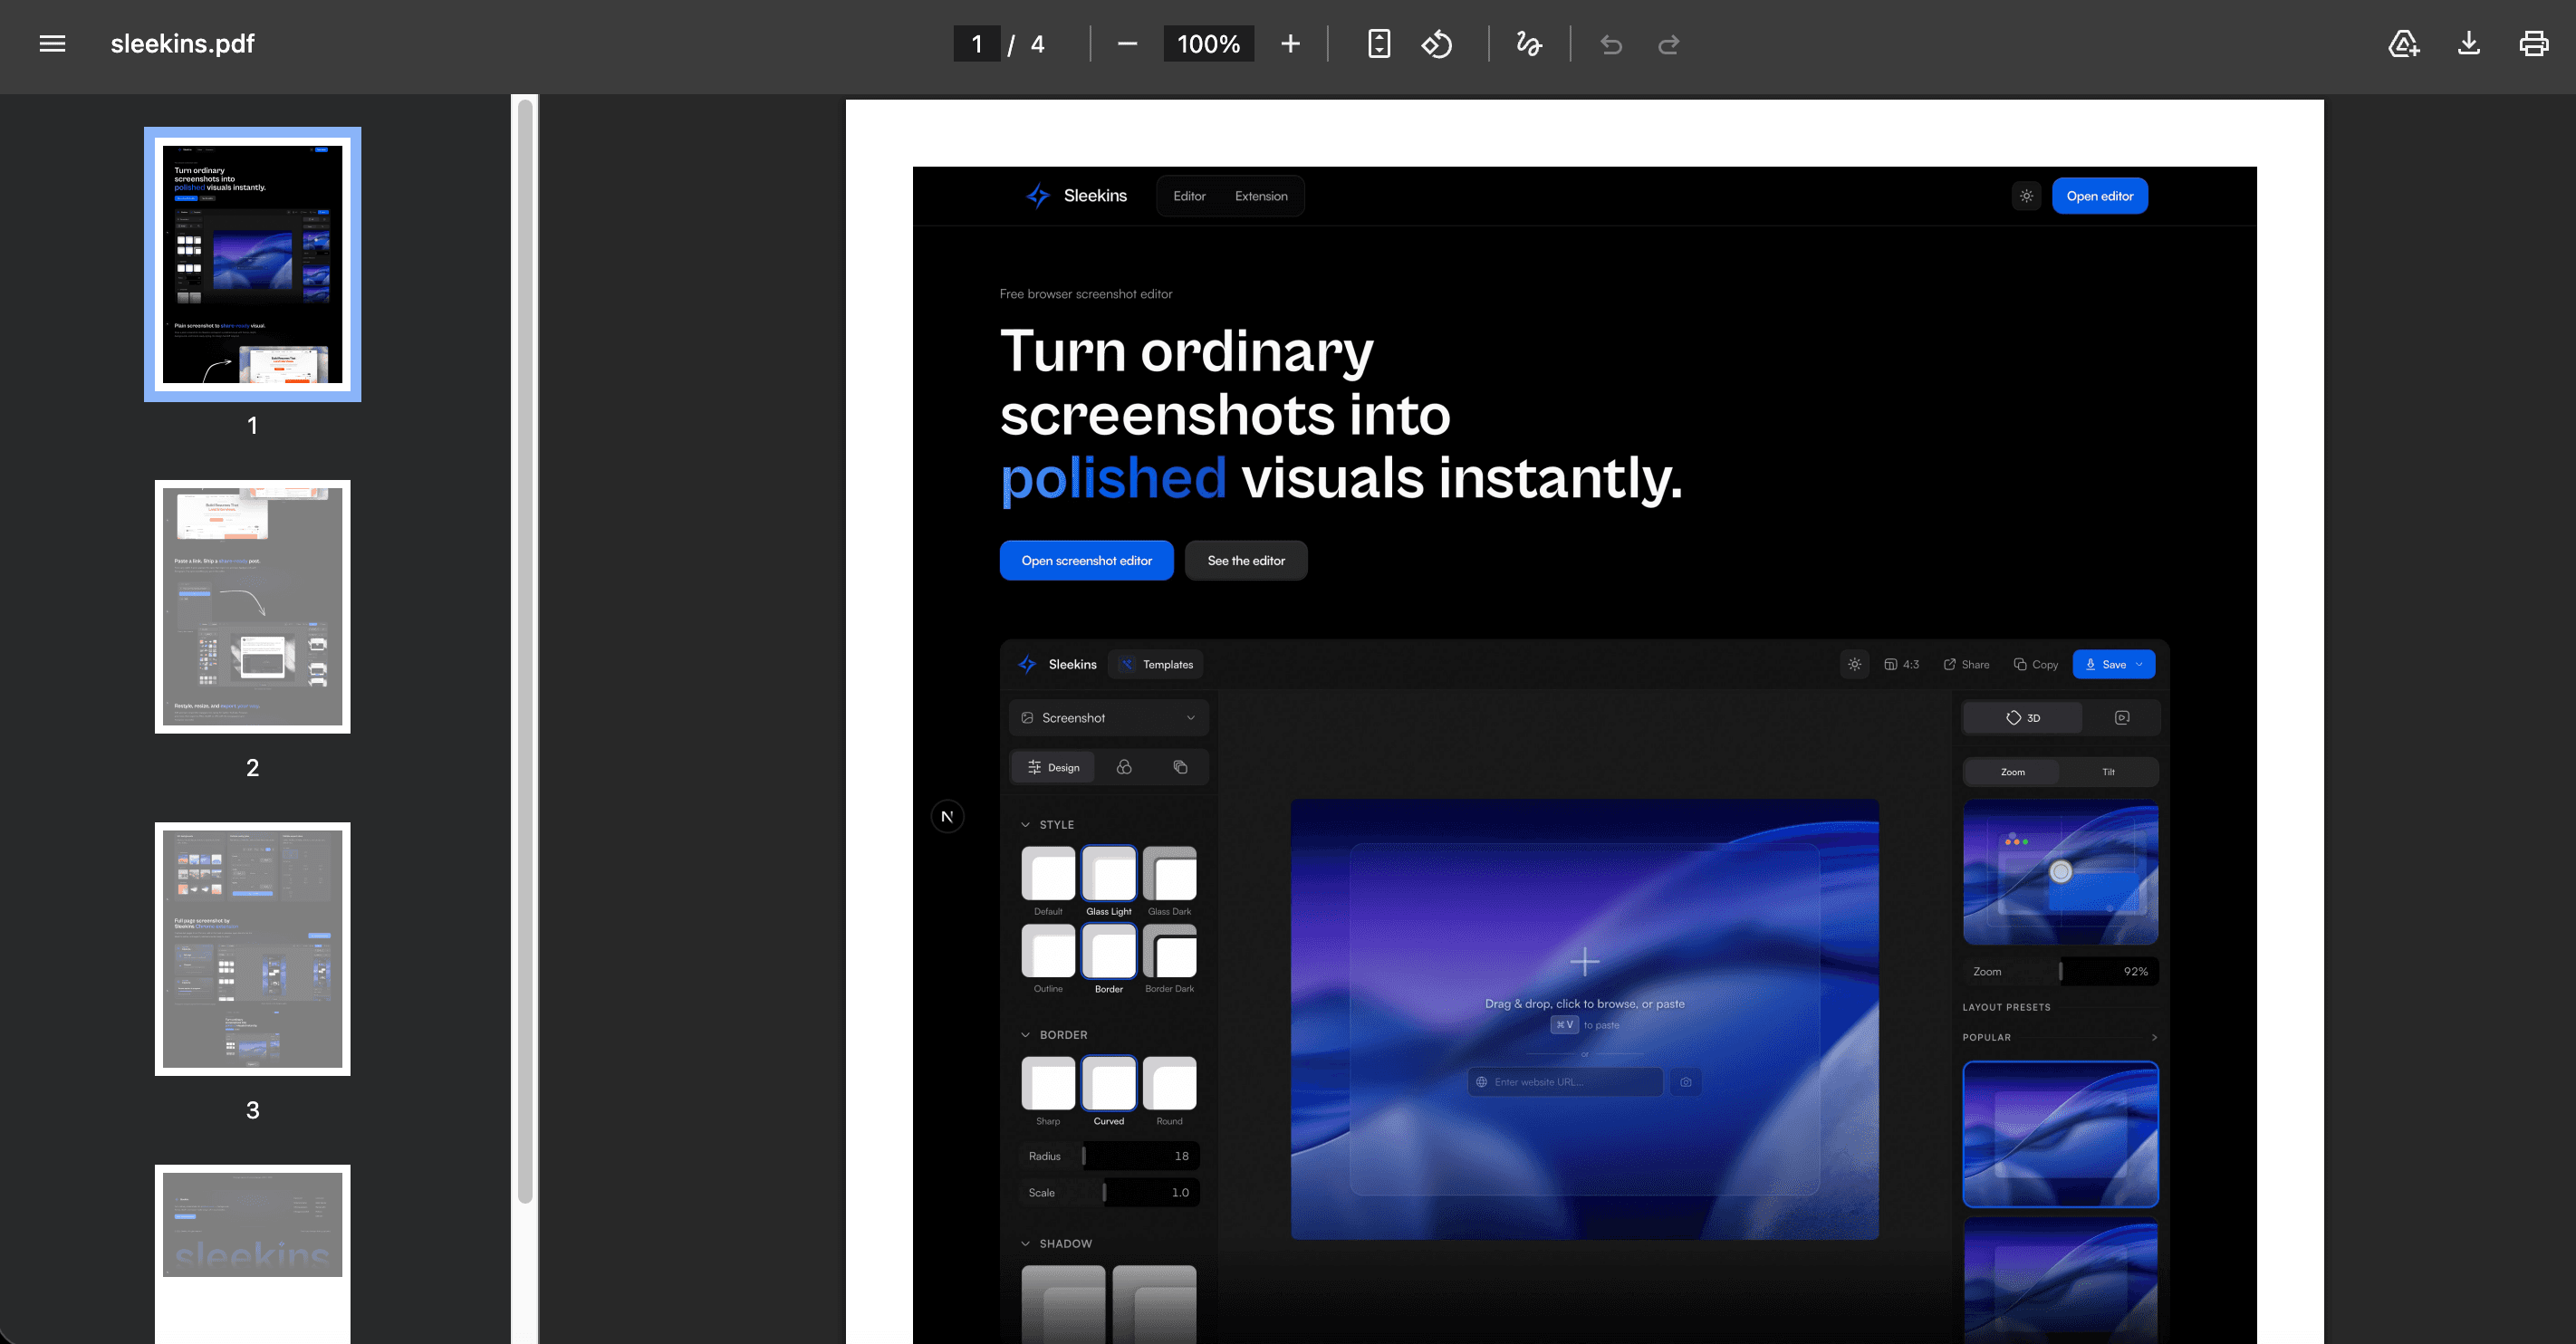This screenshot has height=1344, width=2576.
Task: Open the 4:3 aspect ratio option
Action: click(x=1902, y=664)
